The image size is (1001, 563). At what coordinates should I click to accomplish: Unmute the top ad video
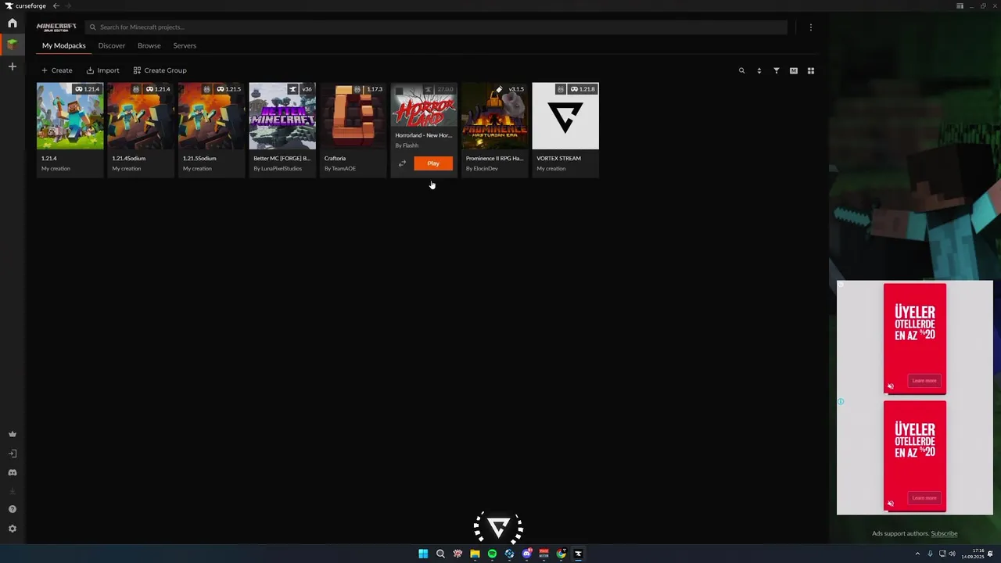[890, 386]
